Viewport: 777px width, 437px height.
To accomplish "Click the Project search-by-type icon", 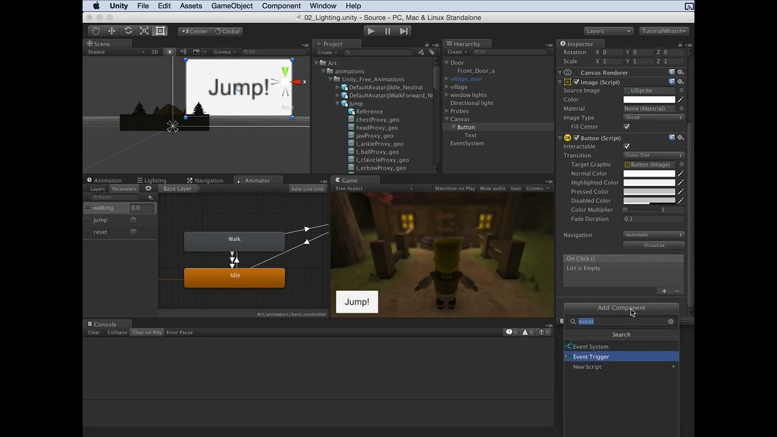I will click(422, 52).
